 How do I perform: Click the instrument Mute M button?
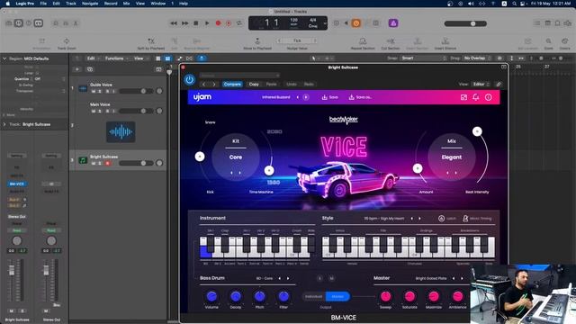pyautogui.click(x=331, y=278)
